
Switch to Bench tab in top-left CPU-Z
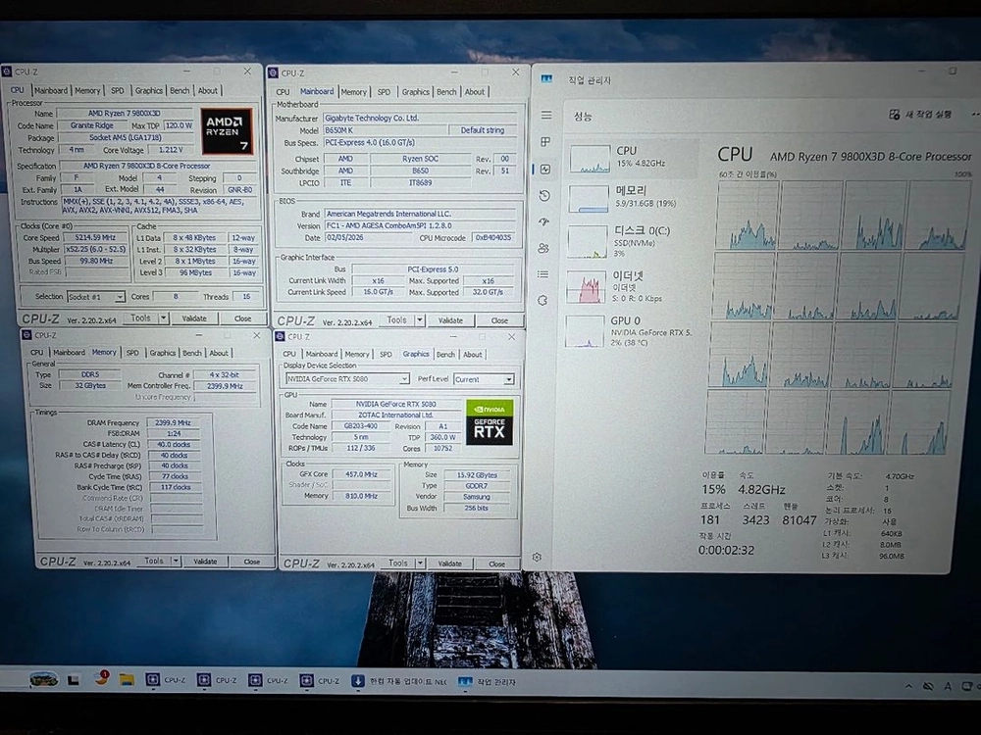(180, 90)
